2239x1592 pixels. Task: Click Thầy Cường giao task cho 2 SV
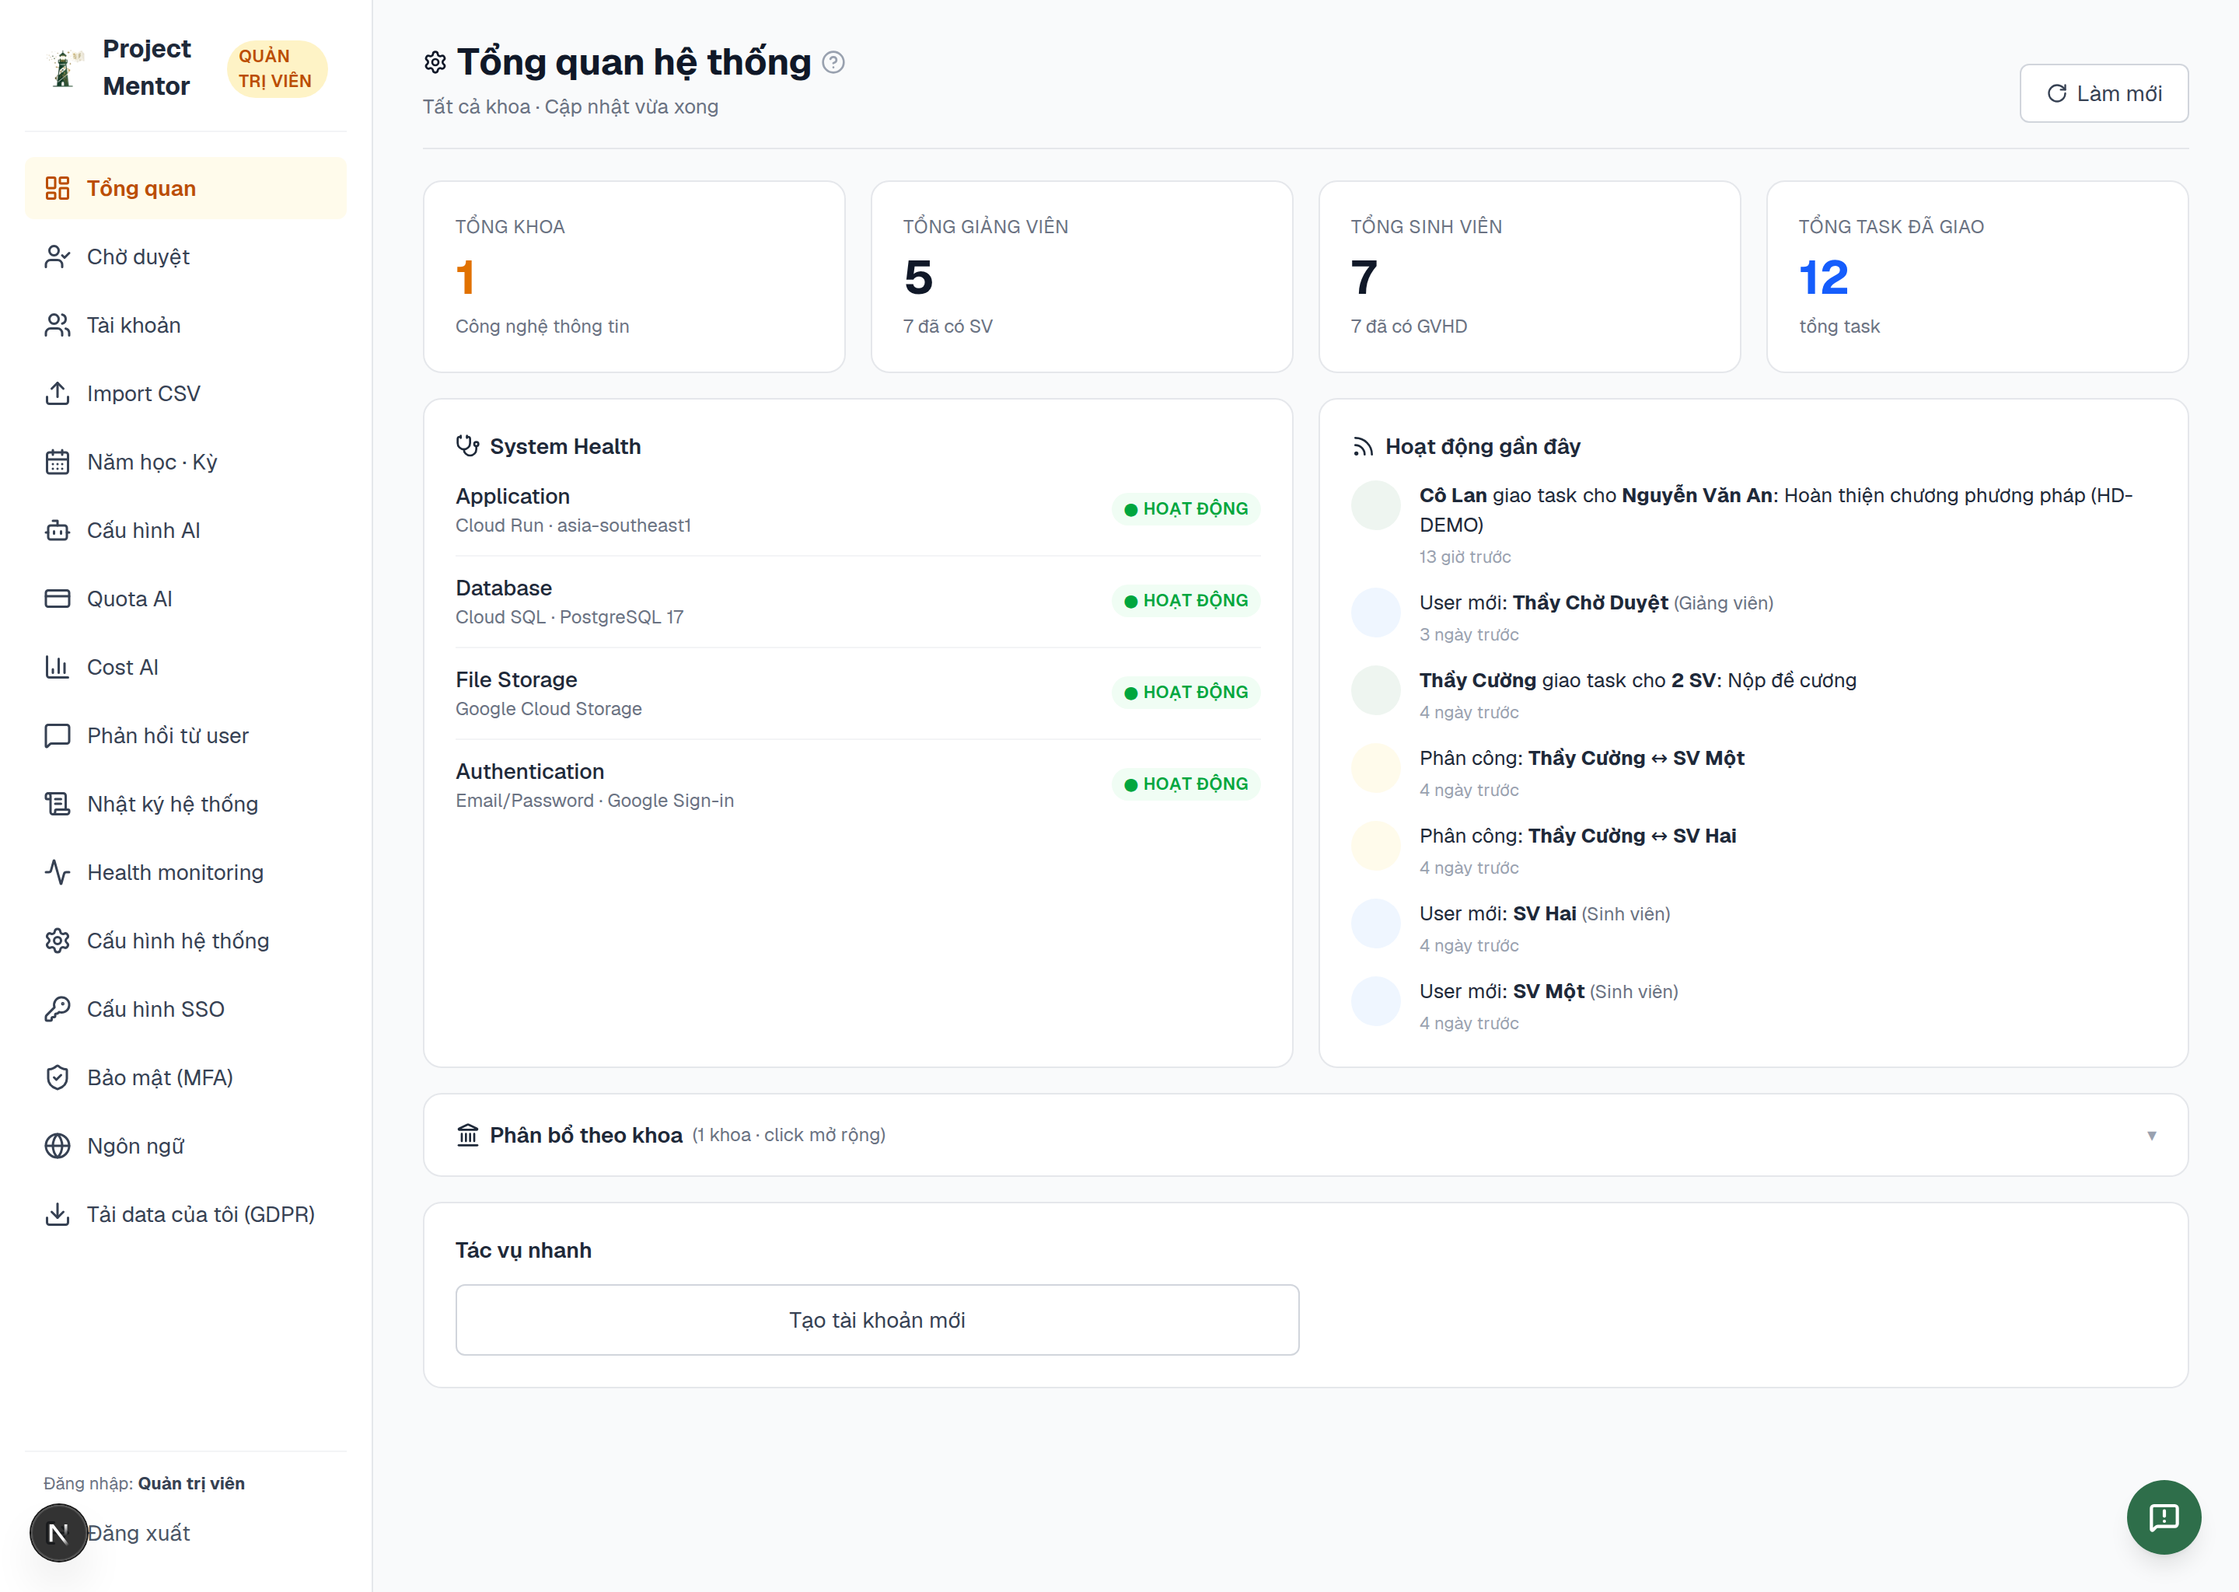(1754, 695)
